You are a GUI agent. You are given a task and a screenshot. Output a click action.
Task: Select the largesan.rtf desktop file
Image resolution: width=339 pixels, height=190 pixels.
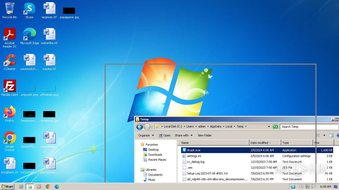(49, 11)
